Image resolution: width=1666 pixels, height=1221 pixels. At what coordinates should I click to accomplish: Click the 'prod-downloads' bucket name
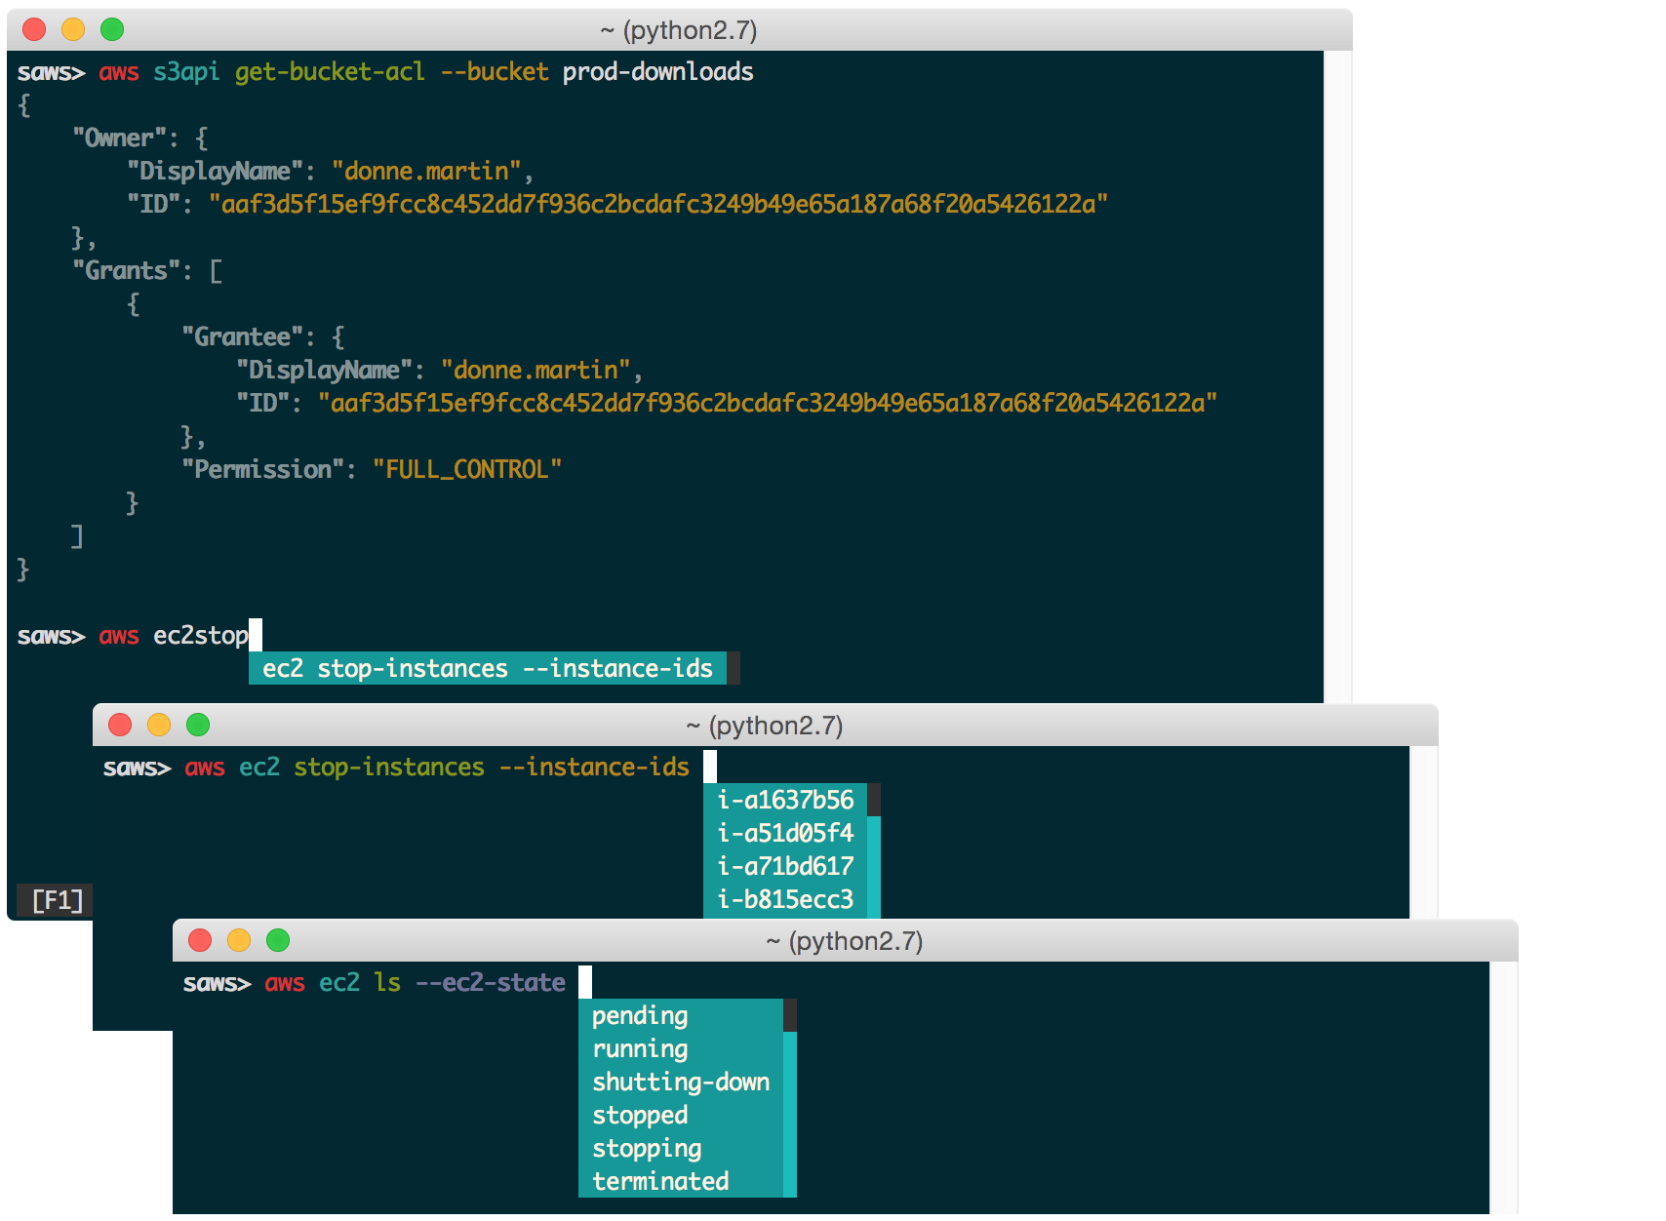[658, 72]
